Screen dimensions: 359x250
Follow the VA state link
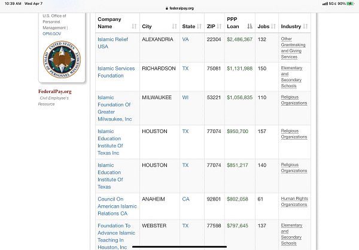pyautogui.click(x=185, y=39)
